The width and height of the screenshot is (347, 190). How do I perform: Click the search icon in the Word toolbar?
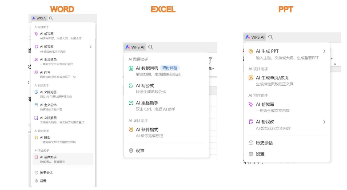tap(51, 18)
